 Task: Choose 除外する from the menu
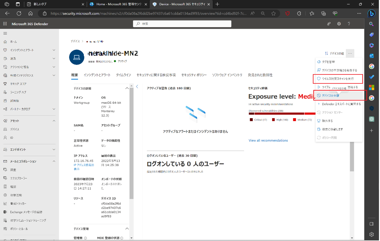coord(339,121)
